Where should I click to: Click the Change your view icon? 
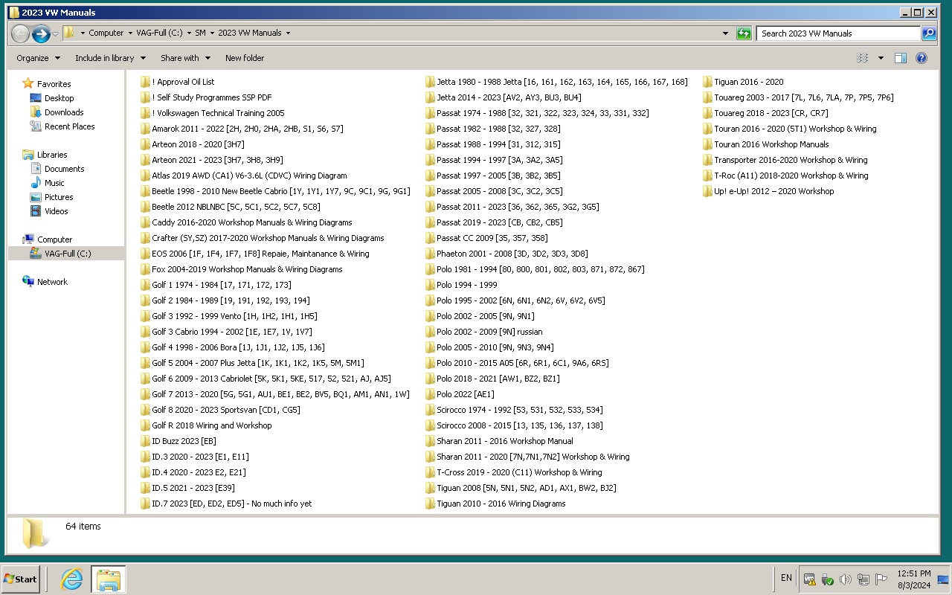(863, 58)
